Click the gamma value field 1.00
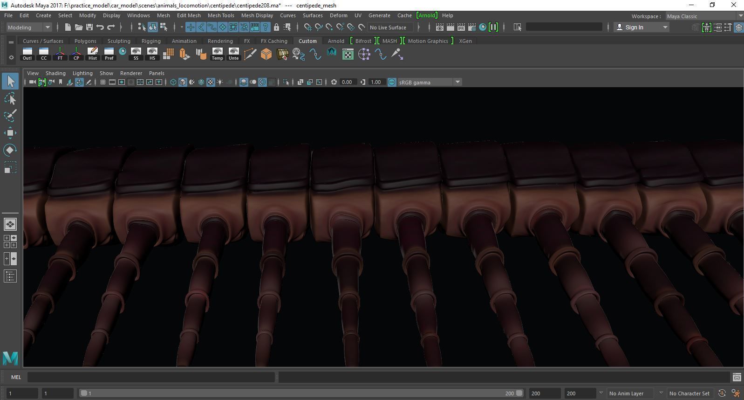 pyautogui.click(x=376, y=82)
